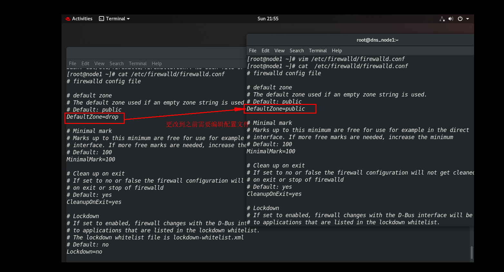Open View menu in back terminal window

(x=99, y=64)
